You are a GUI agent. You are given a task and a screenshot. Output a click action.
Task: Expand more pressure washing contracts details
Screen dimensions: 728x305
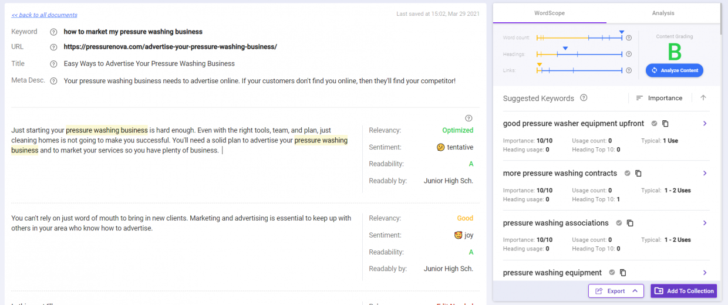tap(705, 173)
